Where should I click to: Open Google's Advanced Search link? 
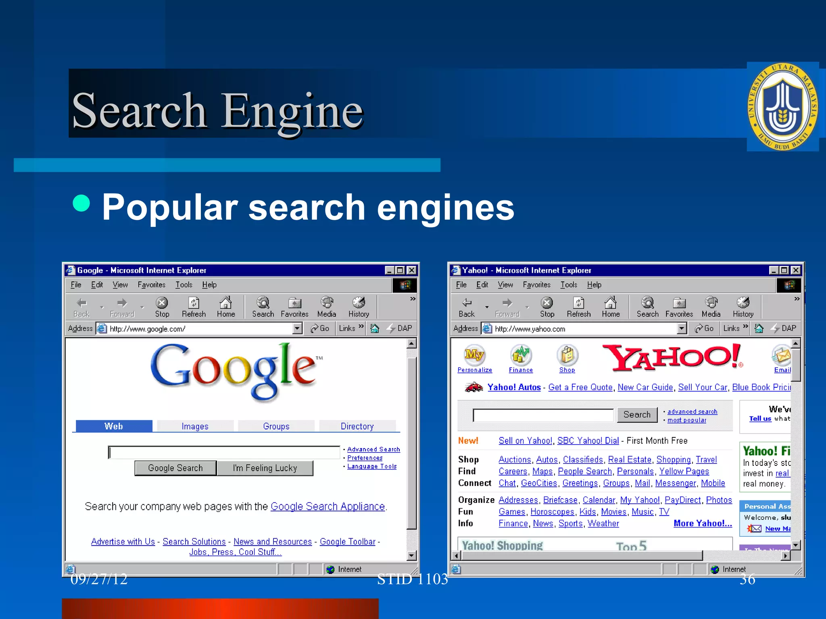373,449
